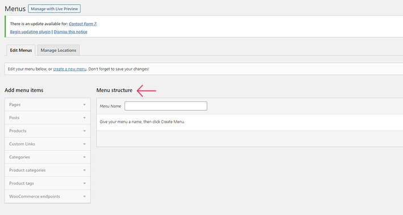Expand the Pages panel arrow

pos(85,105)
